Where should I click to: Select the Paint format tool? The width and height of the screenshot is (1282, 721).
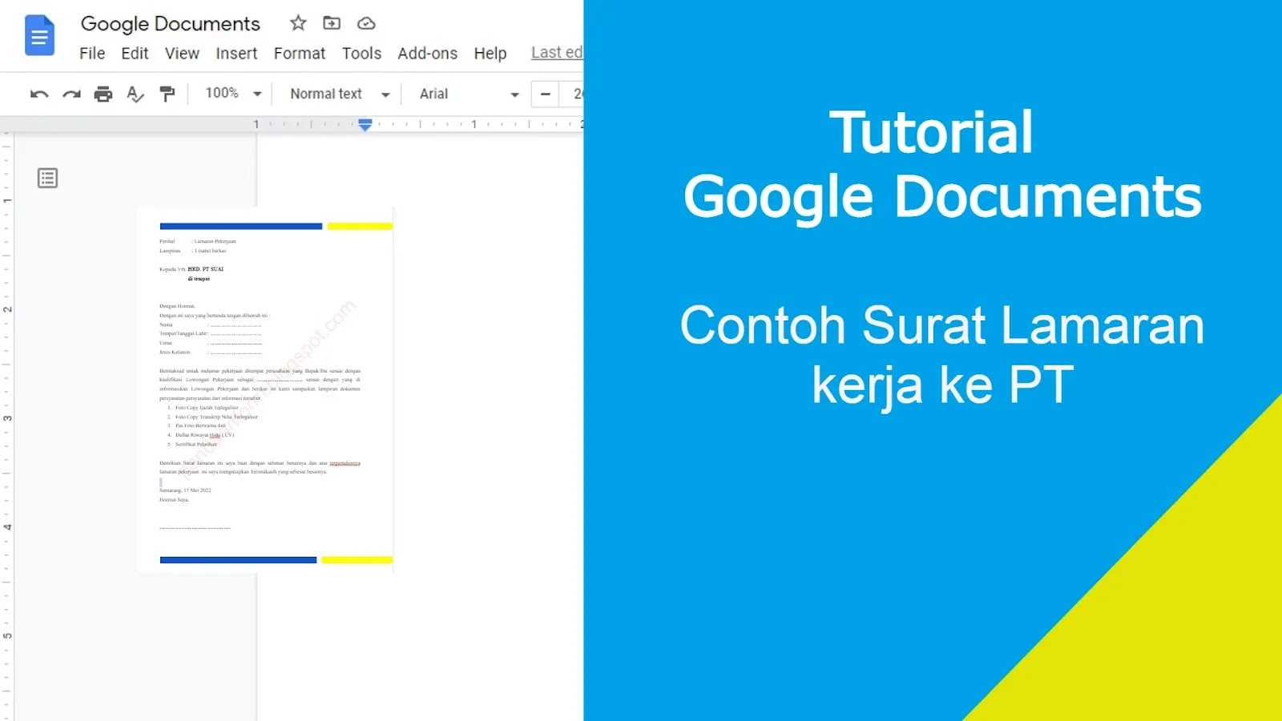(x=167, y=94)
